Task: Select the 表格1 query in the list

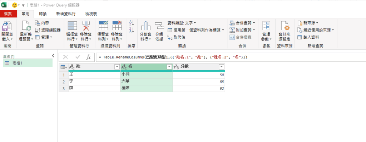Action: point(17,63)
